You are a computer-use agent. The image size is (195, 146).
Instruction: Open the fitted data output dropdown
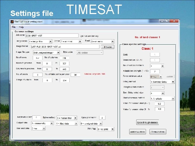coord(67,124)
